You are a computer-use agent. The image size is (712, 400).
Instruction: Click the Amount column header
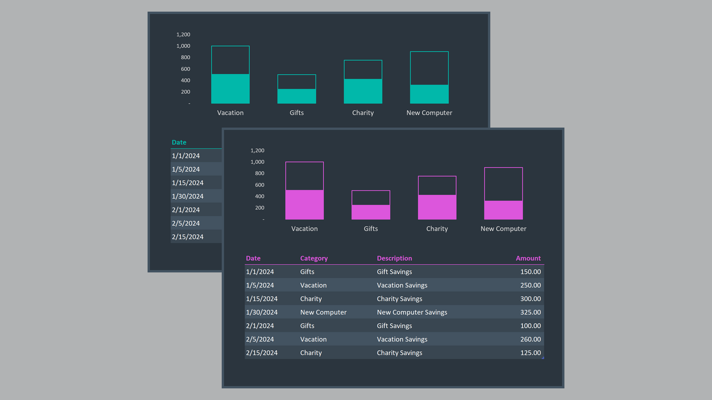click(x=528, y=258)
